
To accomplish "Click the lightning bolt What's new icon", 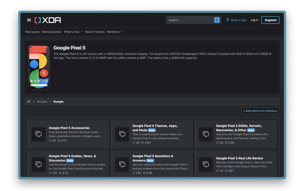I will [x=228, y=20].
